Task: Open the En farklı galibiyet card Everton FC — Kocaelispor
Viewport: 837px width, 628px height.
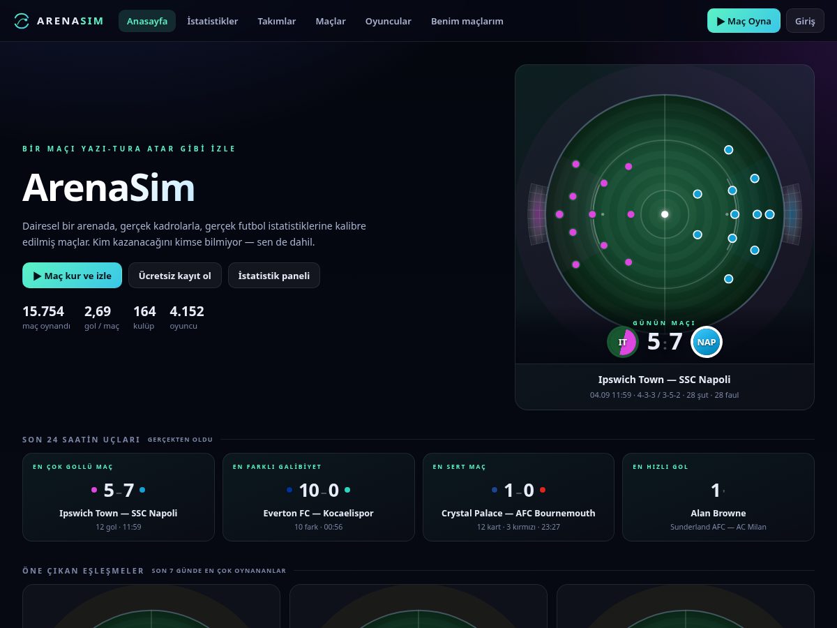Action: point(318,497)
